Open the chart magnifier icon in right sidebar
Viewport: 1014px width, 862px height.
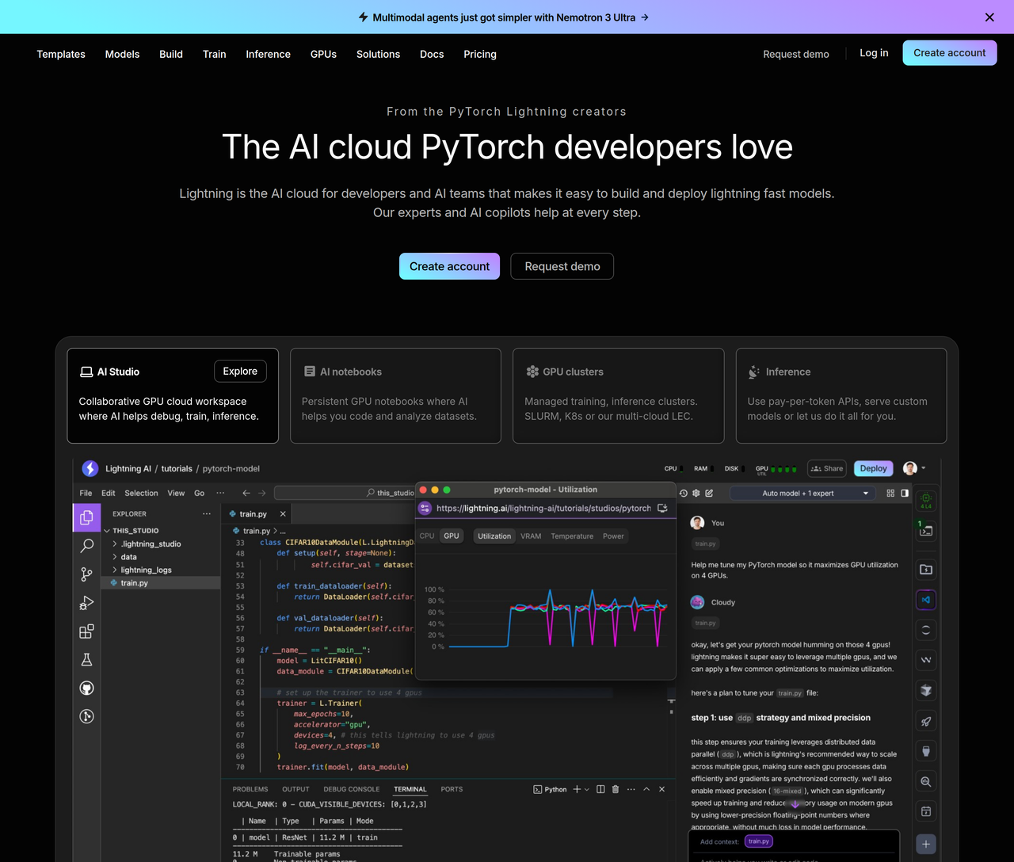925,781
